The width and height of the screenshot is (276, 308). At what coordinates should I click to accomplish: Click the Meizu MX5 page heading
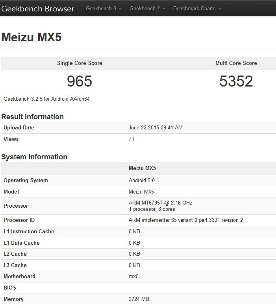(x=31, y=37)
